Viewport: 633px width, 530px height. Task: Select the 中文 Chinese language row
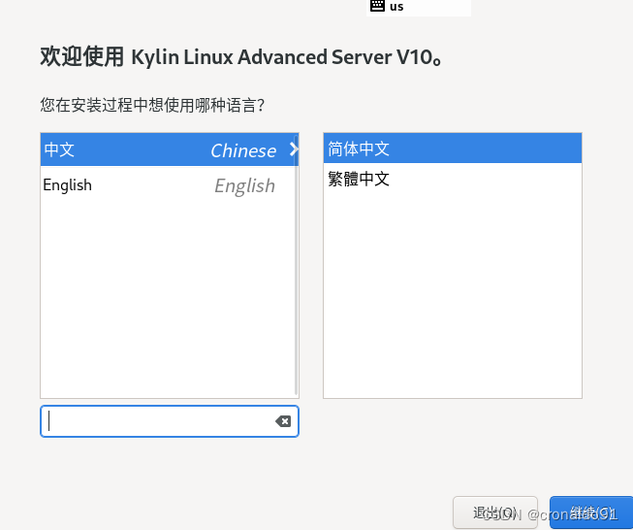tap(168, 149)
